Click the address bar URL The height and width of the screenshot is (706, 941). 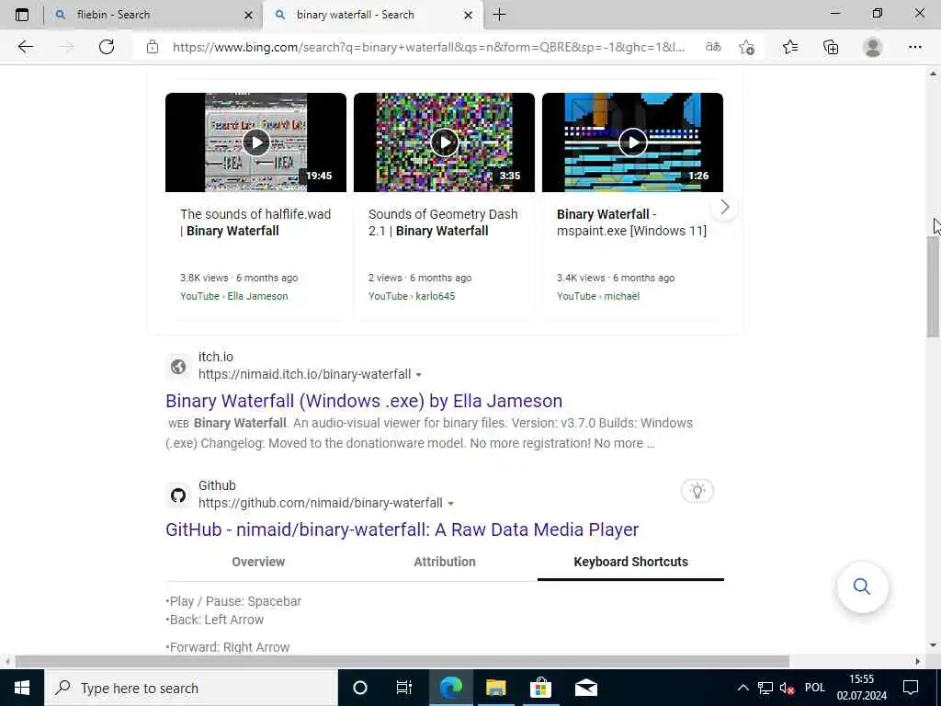(428, 47)
